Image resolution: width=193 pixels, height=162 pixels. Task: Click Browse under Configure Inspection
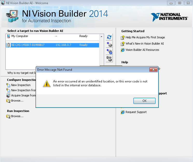click(x=17, y=101)
